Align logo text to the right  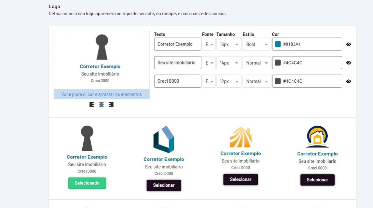111,105
